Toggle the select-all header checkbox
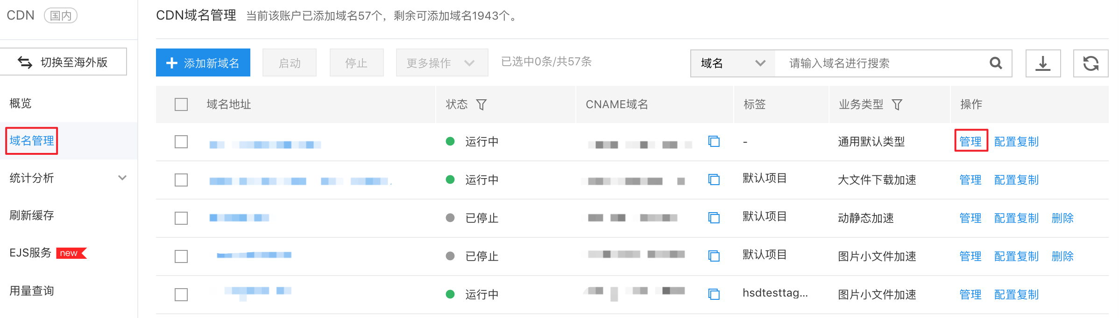Screen dimensions: 1119x318 coord(181,104)
